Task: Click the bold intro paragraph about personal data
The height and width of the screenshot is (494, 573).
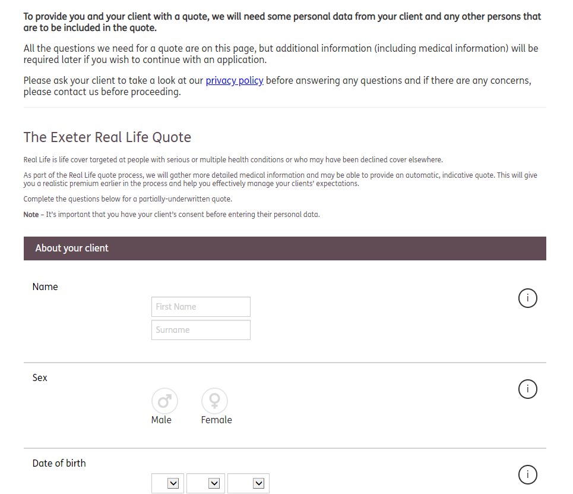Action: coord(282,22)
